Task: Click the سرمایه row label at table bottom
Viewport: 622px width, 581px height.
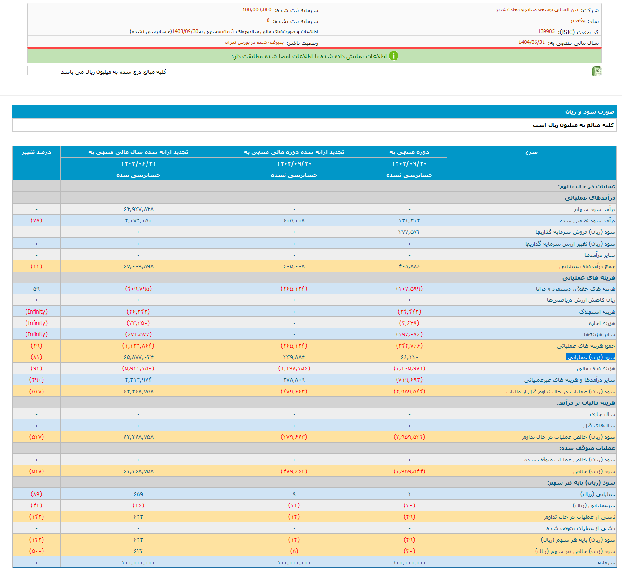Action: pyautogui.click(x=606, y=563)
